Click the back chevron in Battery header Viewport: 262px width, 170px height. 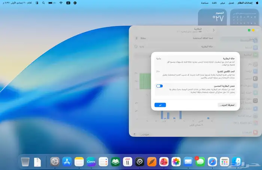(x=213, y=30)
